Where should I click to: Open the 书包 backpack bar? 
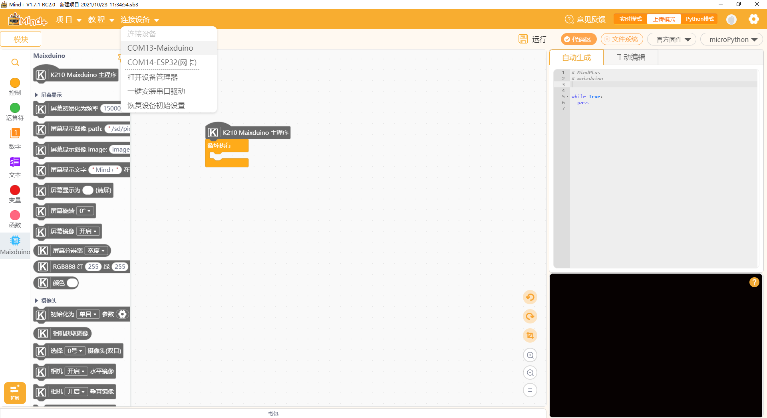[273, 413]
